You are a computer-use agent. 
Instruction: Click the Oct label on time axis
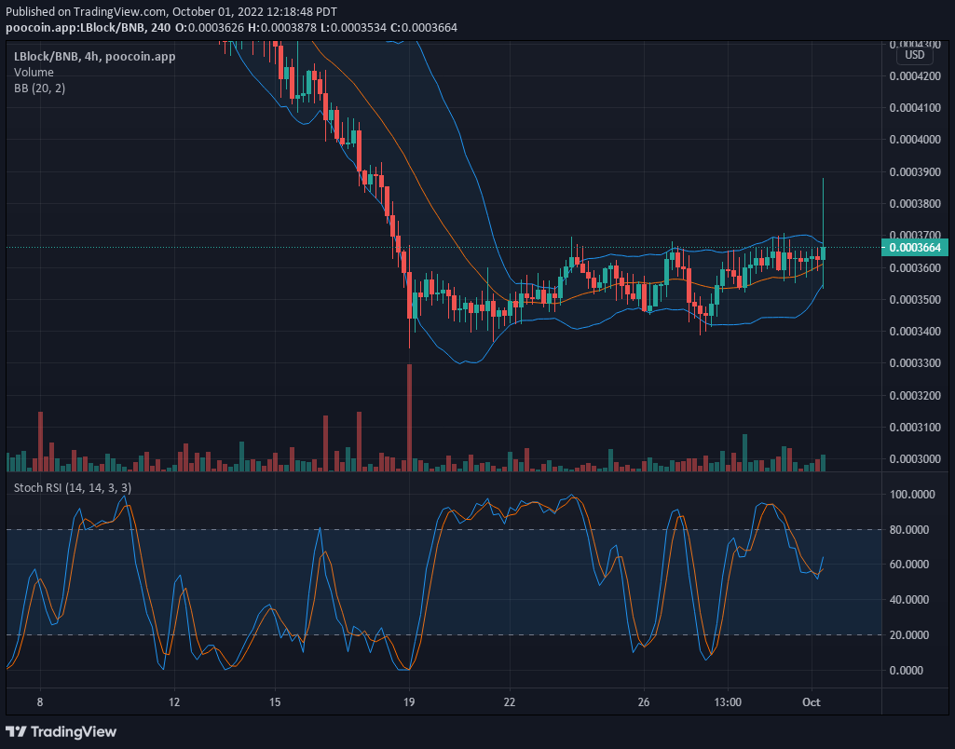pos(812,702)
